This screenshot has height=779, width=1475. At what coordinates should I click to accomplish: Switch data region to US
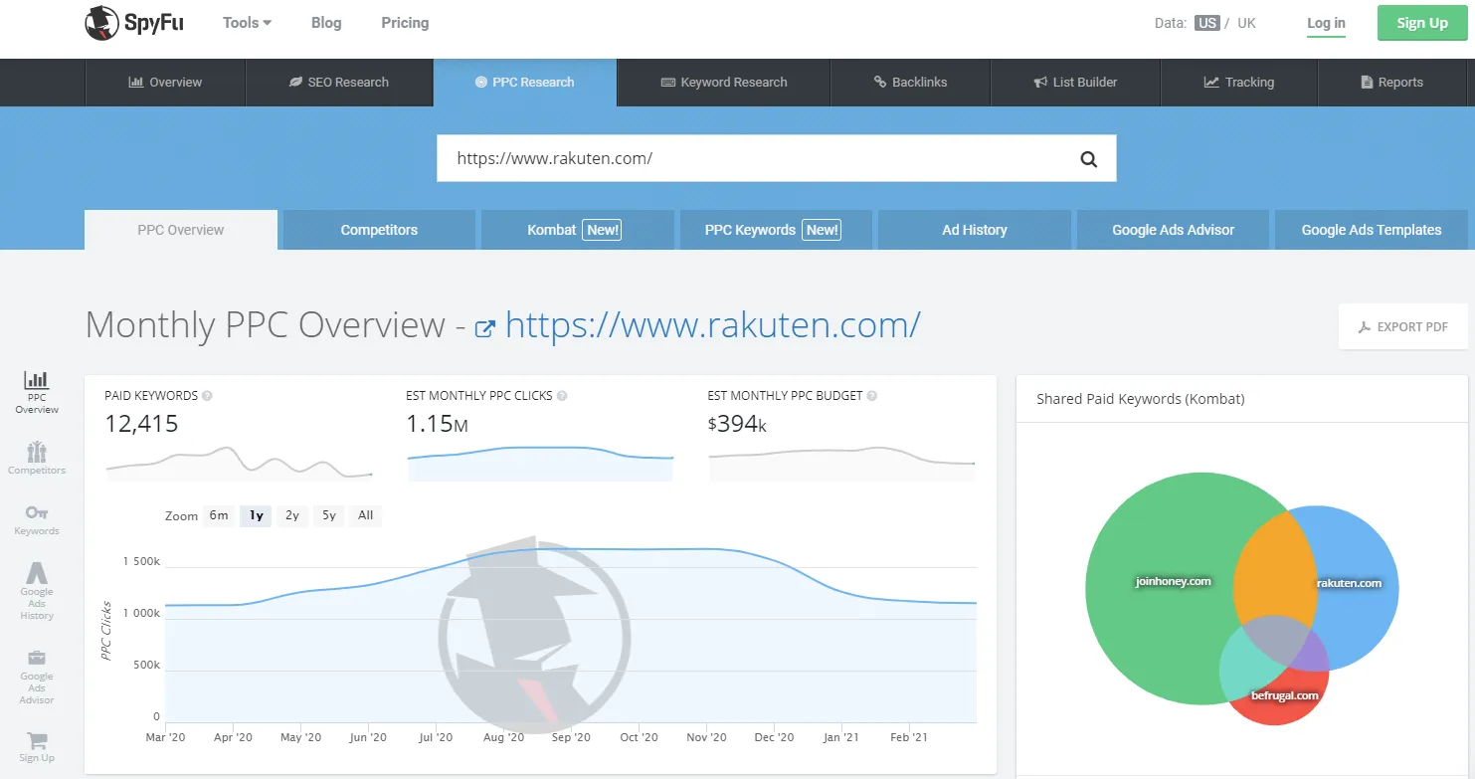1207,23
